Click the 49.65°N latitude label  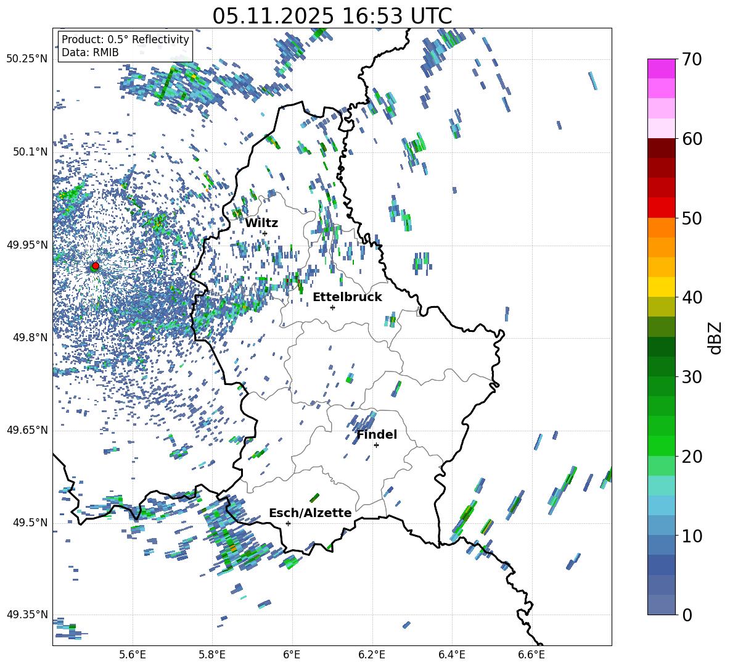[x=27, y=430]
